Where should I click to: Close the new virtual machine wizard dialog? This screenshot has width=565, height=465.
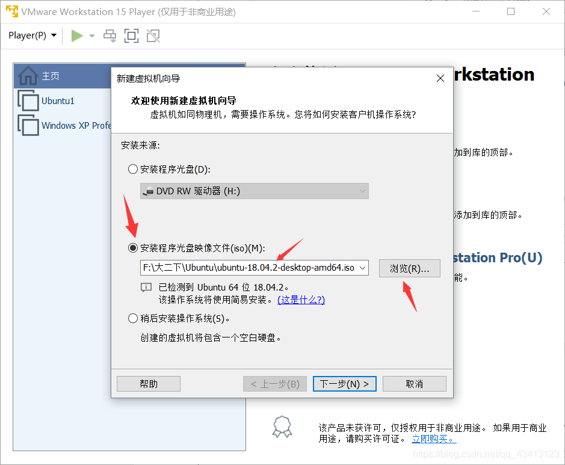[440, 78]
